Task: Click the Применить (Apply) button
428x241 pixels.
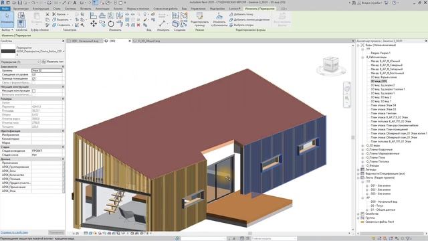Action: click(56, 232)
